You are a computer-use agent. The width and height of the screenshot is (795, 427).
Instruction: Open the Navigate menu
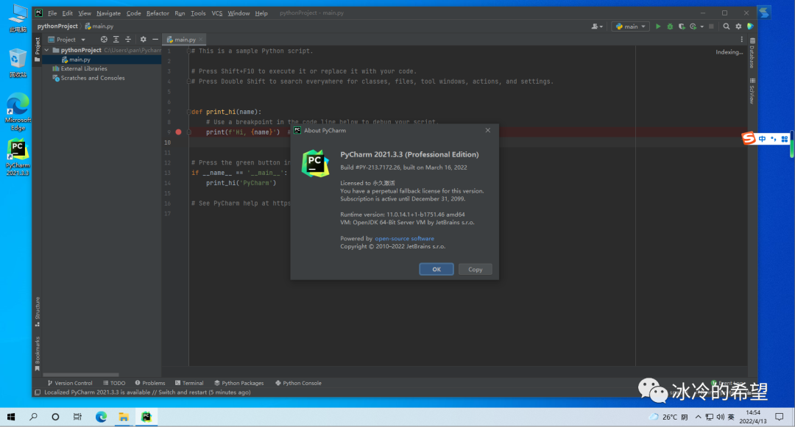pos(108,13)
